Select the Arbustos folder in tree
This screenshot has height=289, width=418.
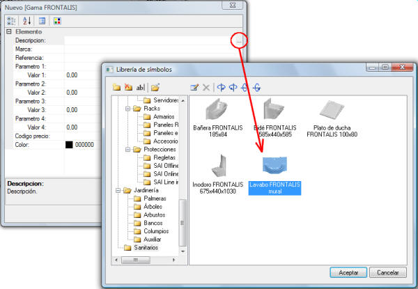[x=150, y=215]
